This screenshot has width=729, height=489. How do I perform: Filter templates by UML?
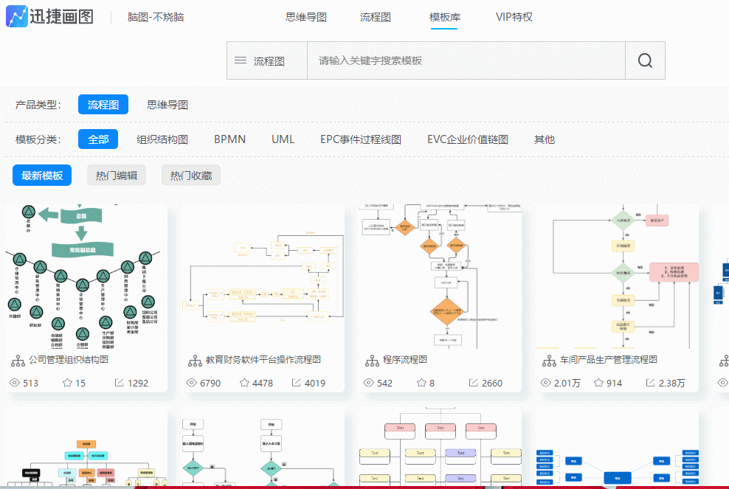click(x=283, y=139)
